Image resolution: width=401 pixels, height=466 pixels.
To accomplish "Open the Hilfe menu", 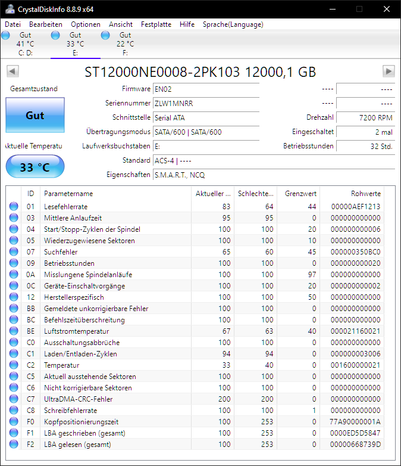I will (x=187, y=24).
